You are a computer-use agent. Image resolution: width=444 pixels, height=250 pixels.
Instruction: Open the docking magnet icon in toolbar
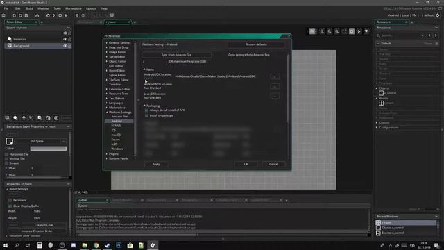click(x=112, y=15)
